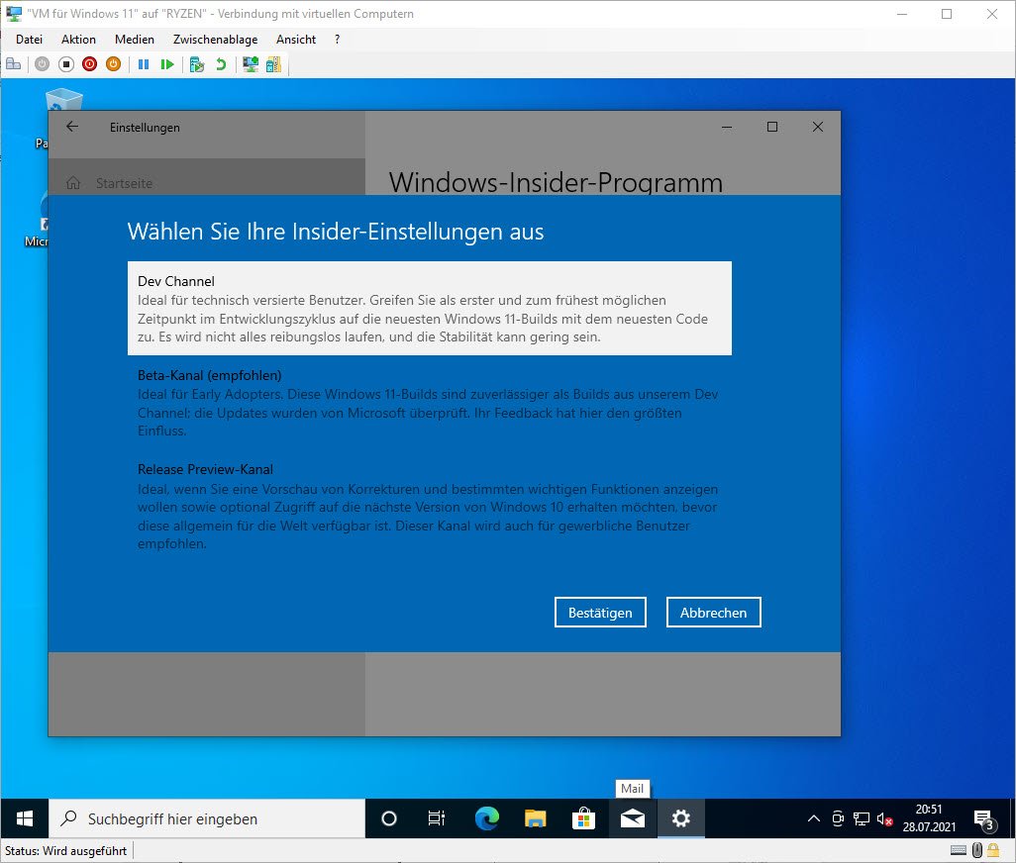
Task: Click the Ctrl+Alt+Del toolbar icon
Action: 14,64
